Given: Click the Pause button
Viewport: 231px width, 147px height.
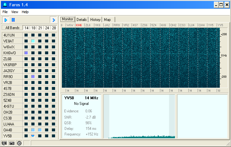Looking at the screenshot, I should click(x=13, y=20).
